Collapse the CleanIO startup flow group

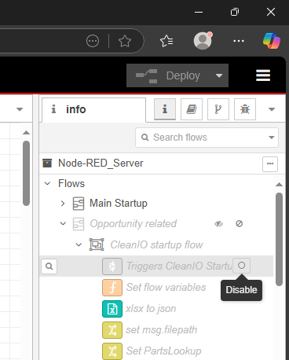(79, 244)
